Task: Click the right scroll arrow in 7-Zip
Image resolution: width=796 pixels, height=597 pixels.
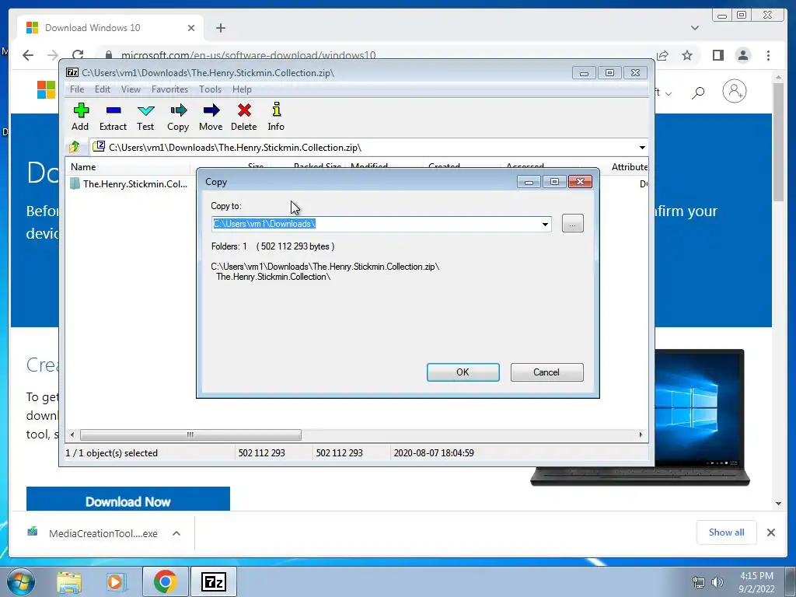Action: (x=641, y=435)
